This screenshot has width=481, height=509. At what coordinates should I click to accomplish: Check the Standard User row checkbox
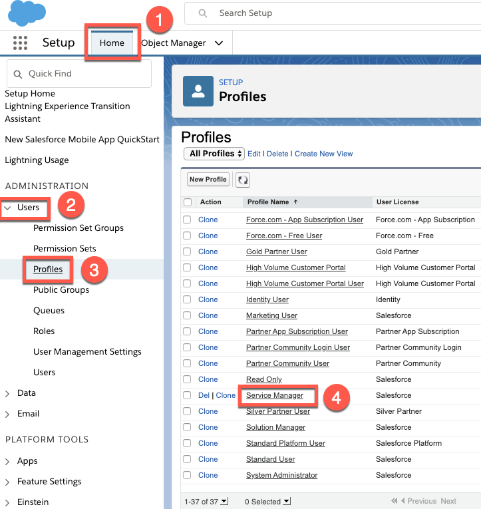(187, 459)
